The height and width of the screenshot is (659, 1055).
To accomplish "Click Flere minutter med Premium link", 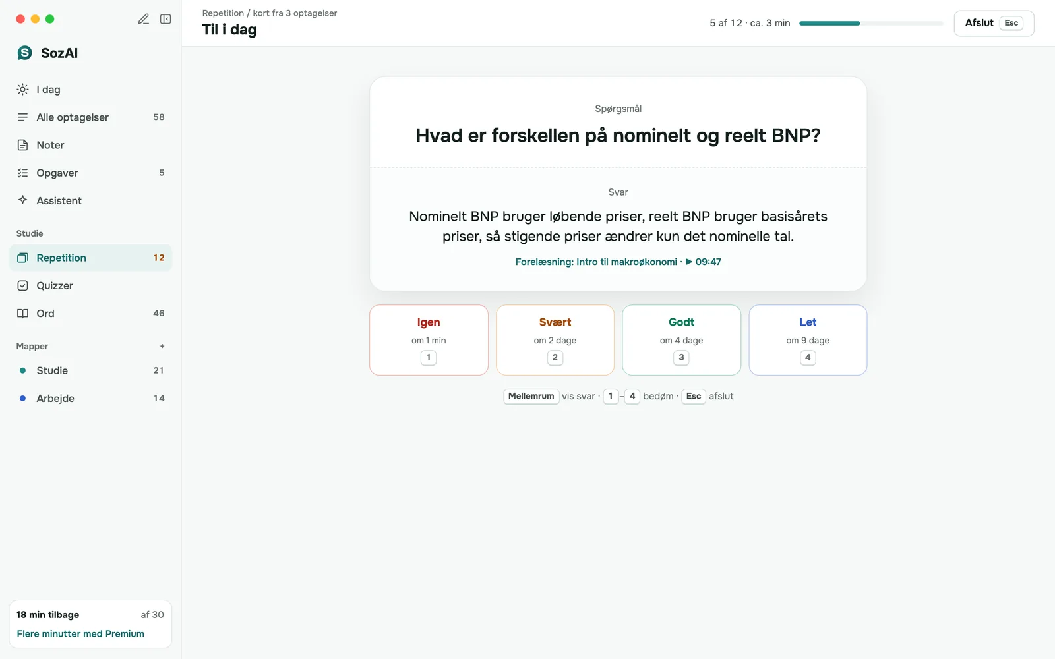I will (80, 633).
